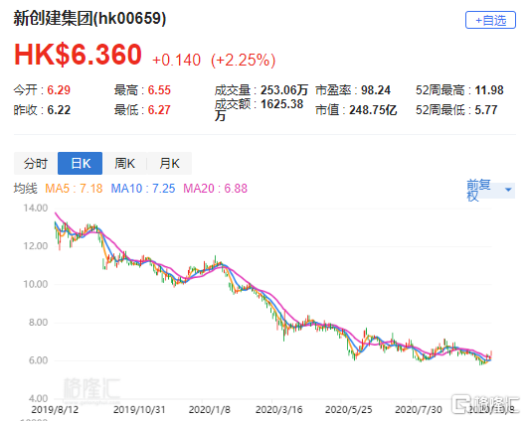Click the 均线 label
The width and height of the screenshot is (526, 421).
26,189
